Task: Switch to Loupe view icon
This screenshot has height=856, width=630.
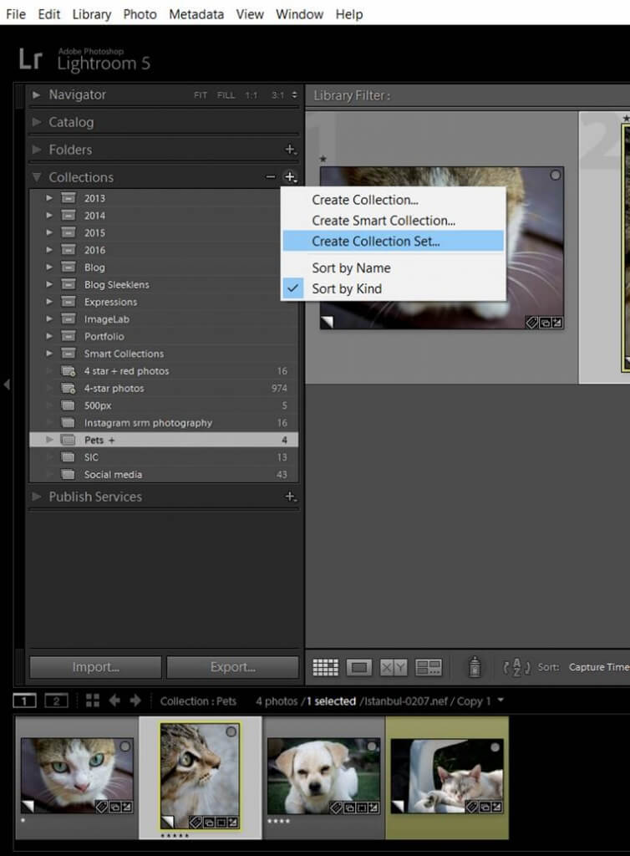Action: coord(359,667)
